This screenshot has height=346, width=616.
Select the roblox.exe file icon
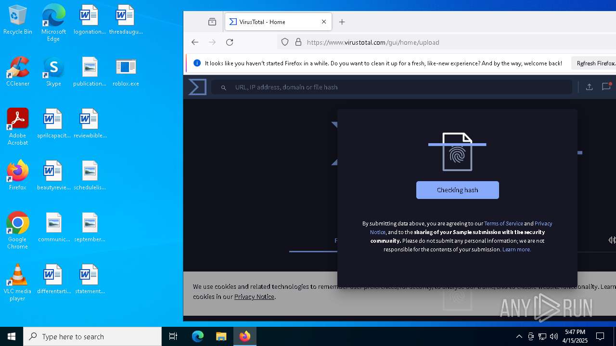[126, 72]
